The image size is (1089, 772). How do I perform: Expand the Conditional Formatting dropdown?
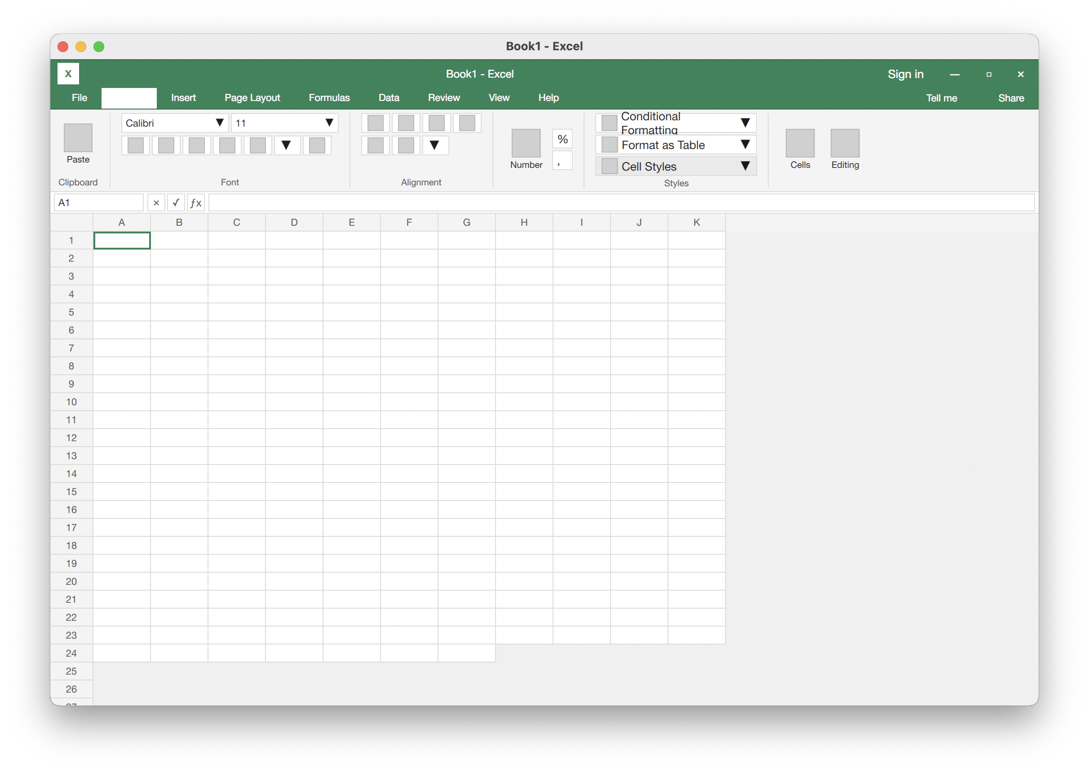tap(676, 123)
